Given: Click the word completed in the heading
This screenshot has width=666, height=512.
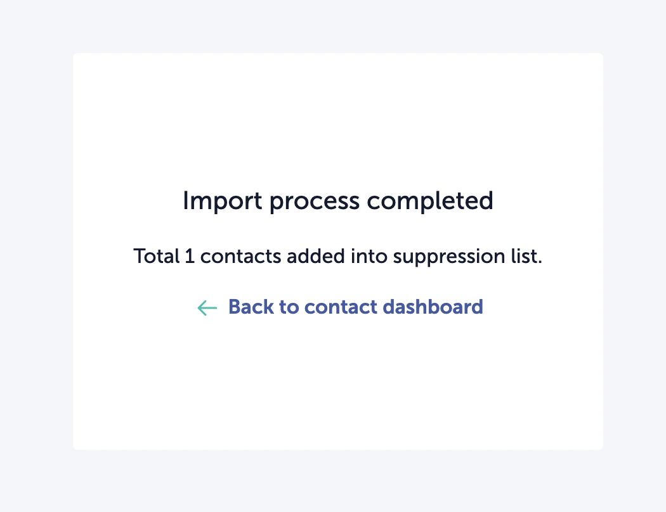Looking at the screenshot, I should click(x=430, y=201).
